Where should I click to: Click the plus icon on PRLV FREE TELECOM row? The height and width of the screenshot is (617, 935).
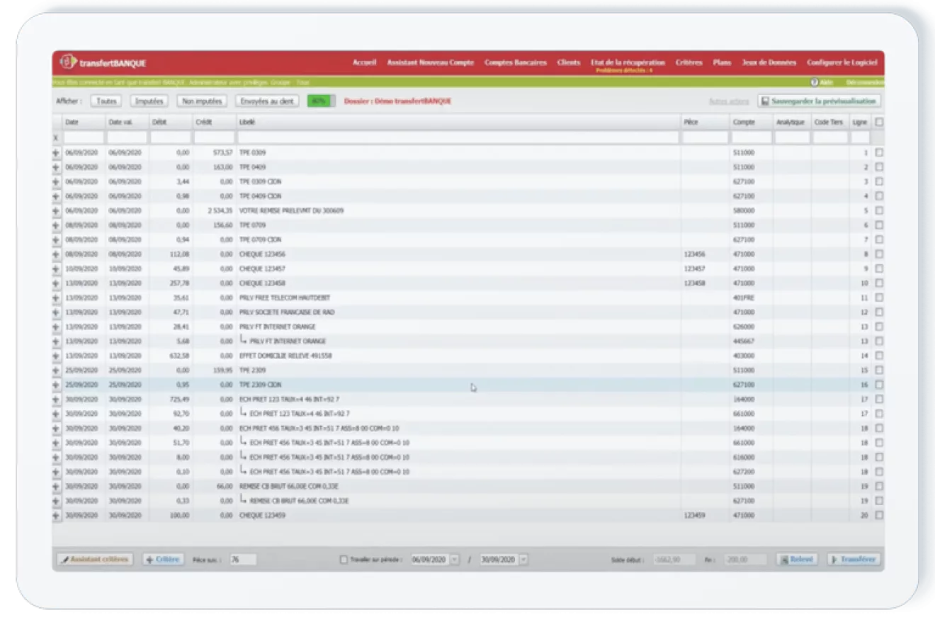pyautogui.click(x=56, y=298)
